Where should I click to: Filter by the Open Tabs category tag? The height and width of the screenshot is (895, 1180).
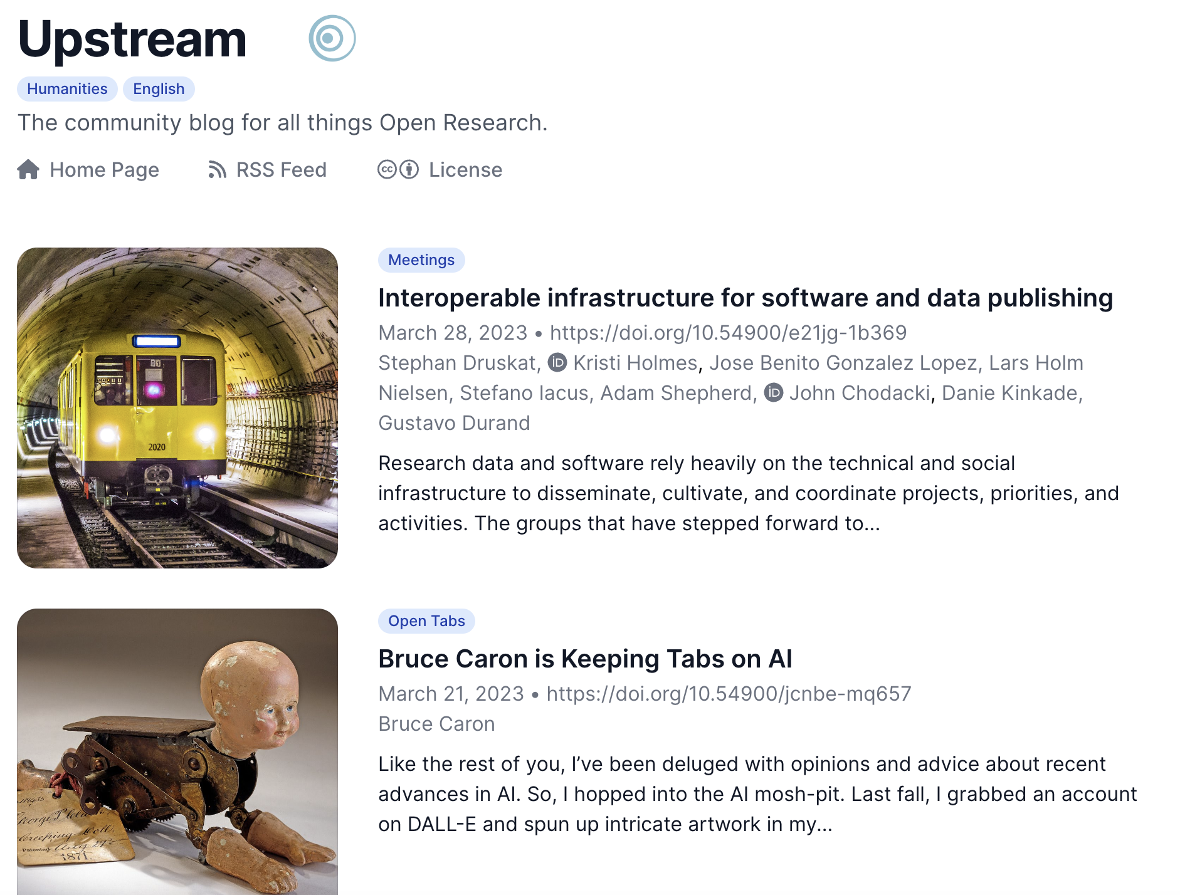(x=426, y=620)
